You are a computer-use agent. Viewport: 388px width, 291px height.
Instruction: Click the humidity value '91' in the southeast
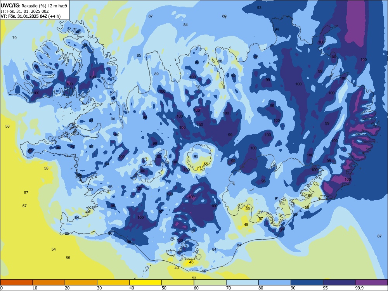tap(276, 198)
